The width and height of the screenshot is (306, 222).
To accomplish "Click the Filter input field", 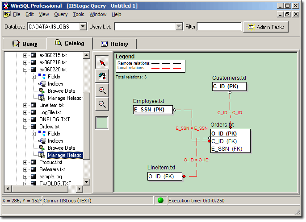I will pyautogui.click(x=219, y=26).
